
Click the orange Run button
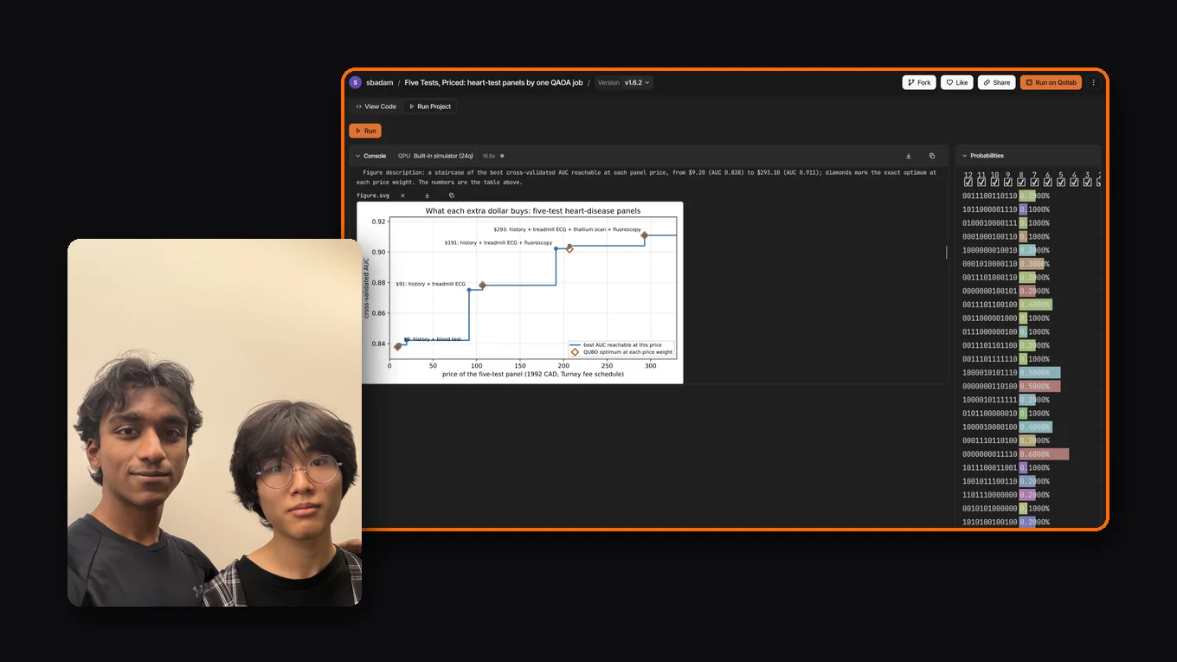pos(365,131)
